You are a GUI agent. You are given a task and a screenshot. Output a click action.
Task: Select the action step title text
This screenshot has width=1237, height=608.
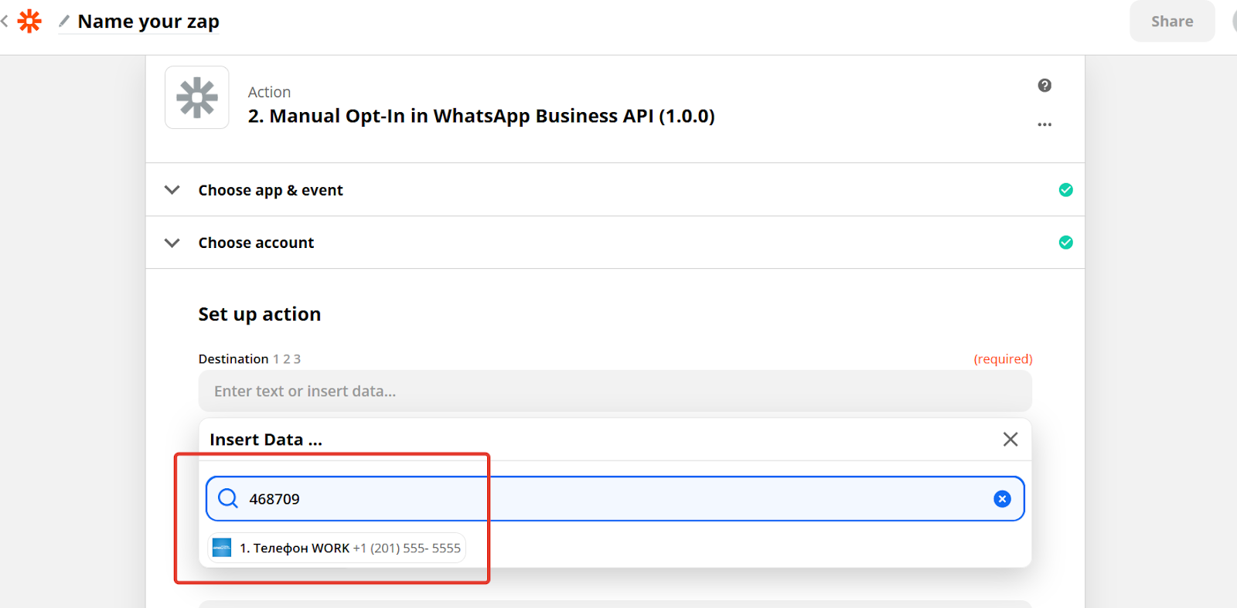click(481, 116)
